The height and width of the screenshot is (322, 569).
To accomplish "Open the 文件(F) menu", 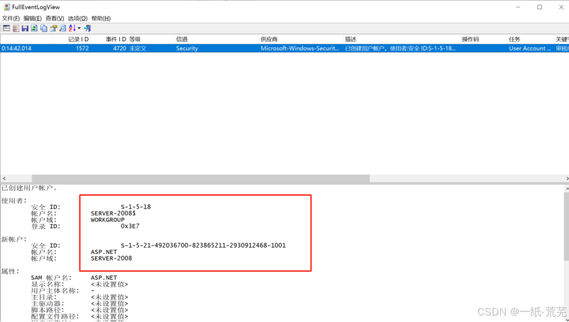I will [x=11, y=18].
